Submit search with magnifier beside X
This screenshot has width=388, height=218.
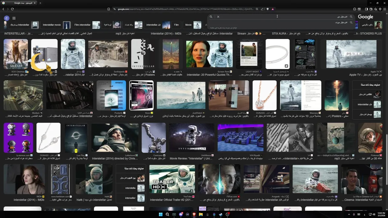[211, 17]
